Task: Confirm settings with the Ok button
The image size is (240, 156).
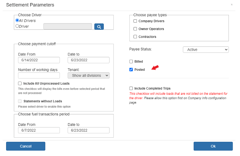Action: pos(213,146)
